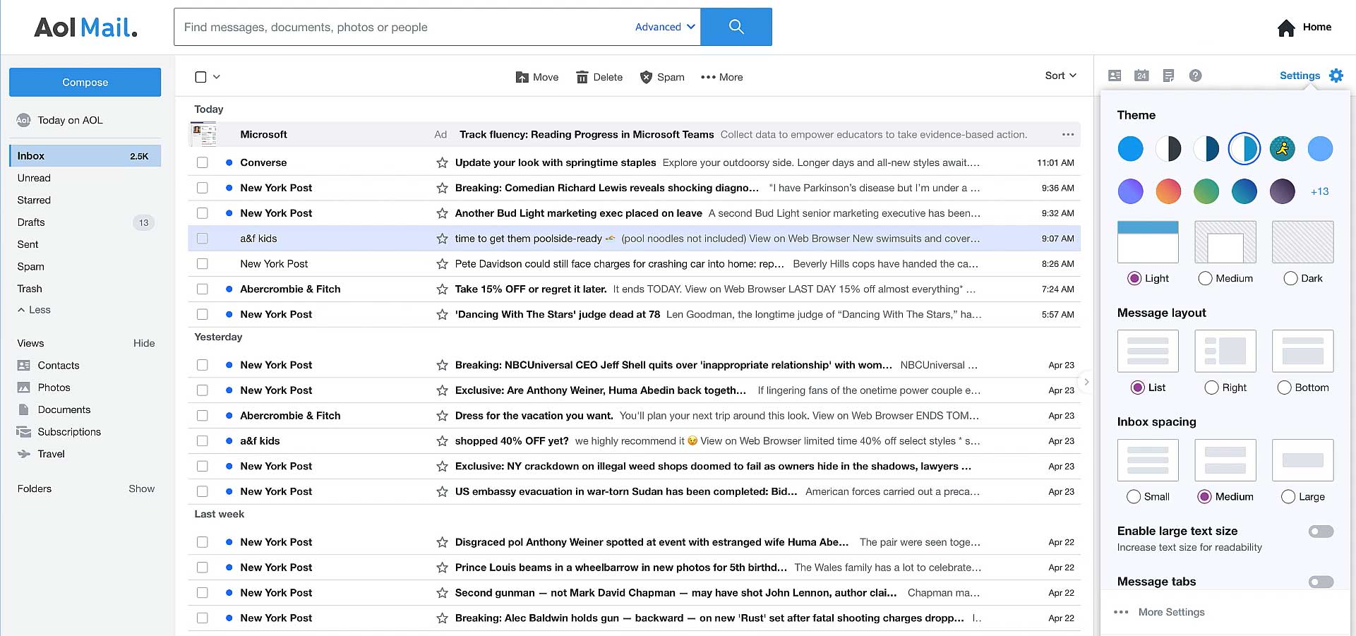Open the Documents icon in Views

(x=24, y=409)
